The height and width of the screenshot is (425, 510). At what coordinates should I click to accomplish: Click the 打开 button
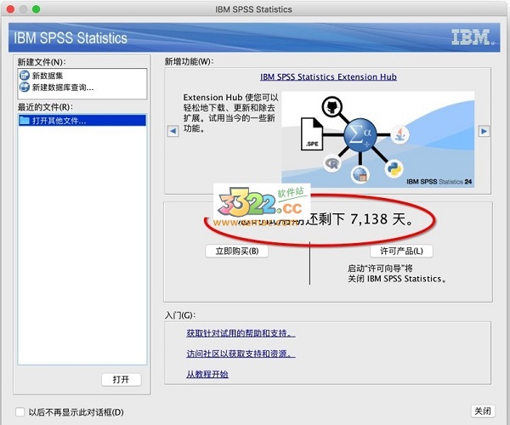point(121,379)
